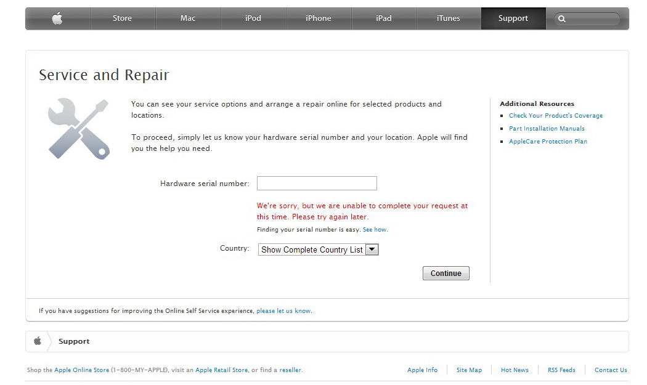Click 'please let us know' feedback link
The image size is (647, 385).
283,310
